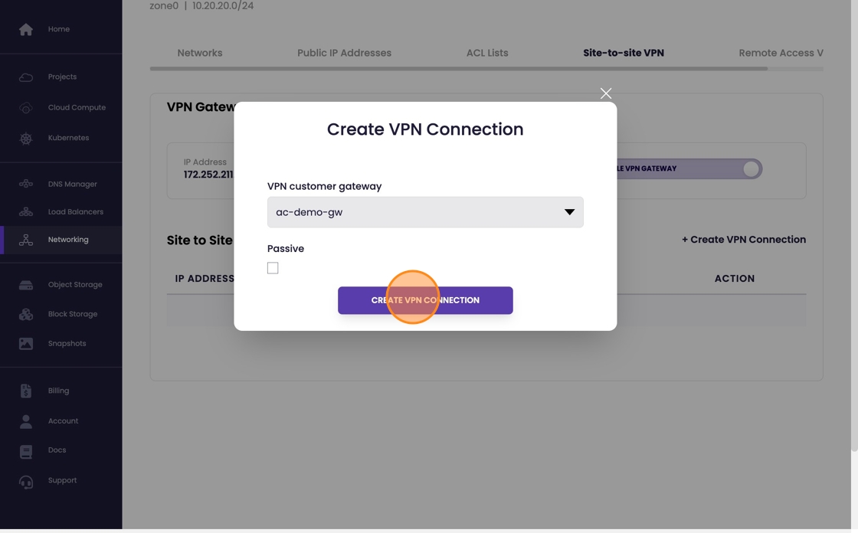858x533 pixels.
Task: Click the Support headset icon
Action: click(26, 481)
